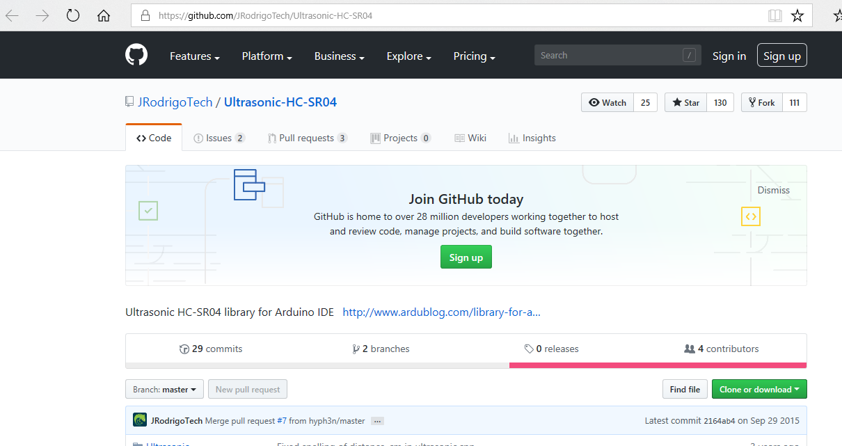
Task: Click the yellow code brackets banner icon
Action: click(x=751, y=216)
